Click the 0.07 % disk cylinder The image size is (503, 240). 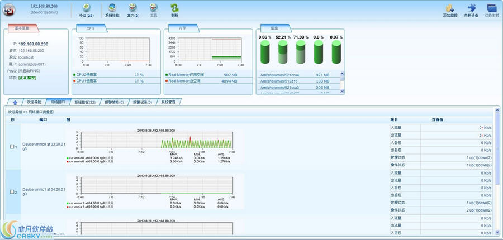336,52
